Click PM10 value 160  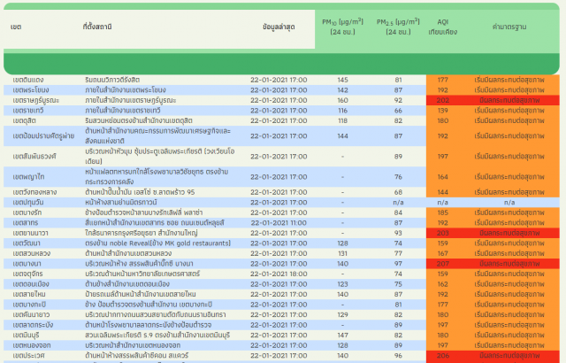[x=342, y=100]
